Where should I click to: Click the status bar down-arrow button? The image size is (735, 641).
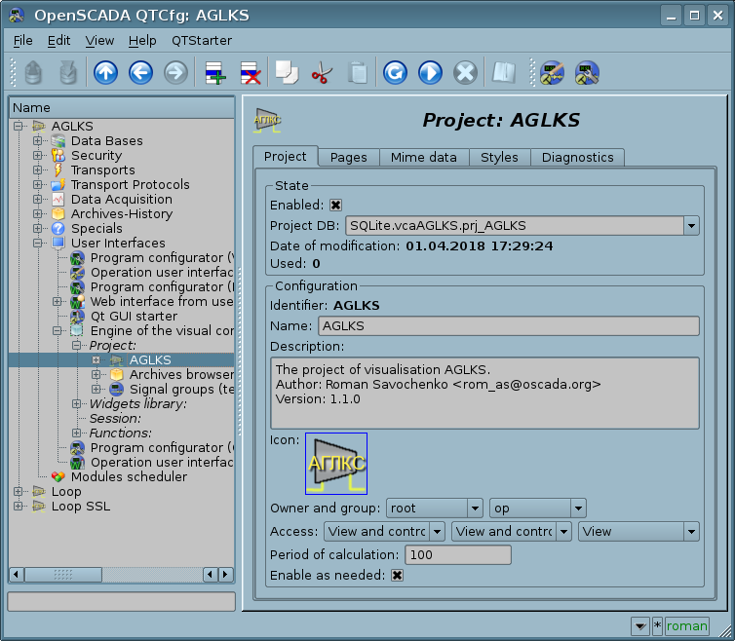[639, 626]
